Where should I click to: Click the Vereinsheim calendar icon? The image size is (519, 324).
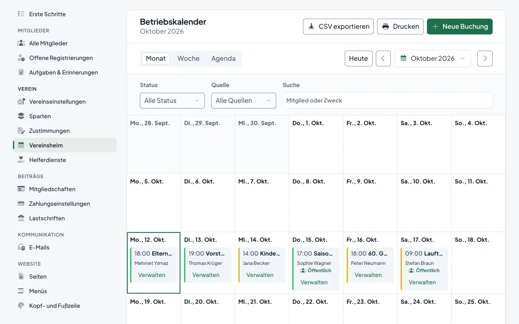pos(21,145)
